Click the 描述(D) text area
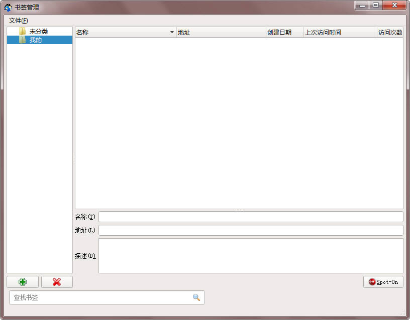 251,256
